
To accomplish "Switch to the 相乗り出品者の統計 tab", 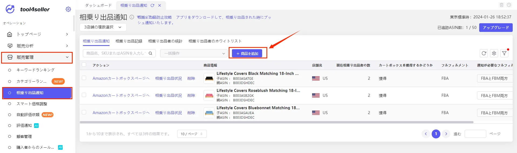I will (165, 41).
